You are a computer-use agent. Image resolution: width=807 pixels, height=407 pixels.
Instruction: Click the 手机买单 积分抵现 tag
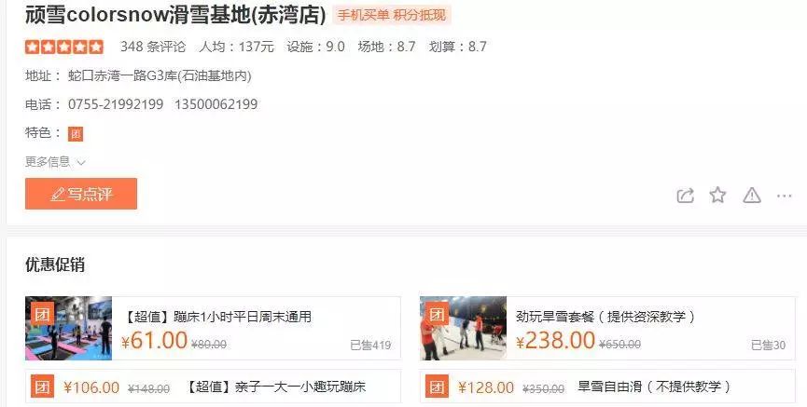(392, 16)
